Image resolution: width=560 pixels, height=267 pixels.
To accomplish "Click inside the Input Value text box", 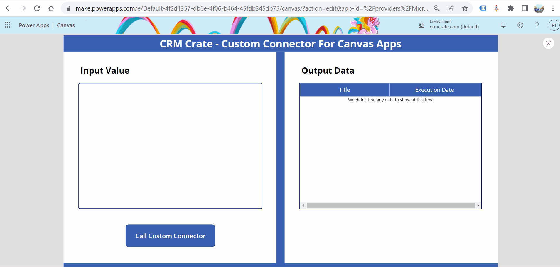I will pos(170,145).
